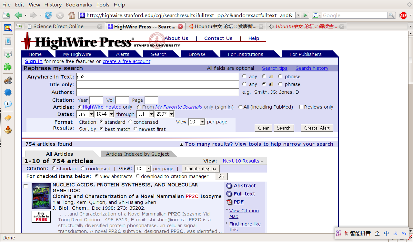This screenshot has width=413, height=242.
Task: Open the search engine selector dropdown
Action: (317, 15)
